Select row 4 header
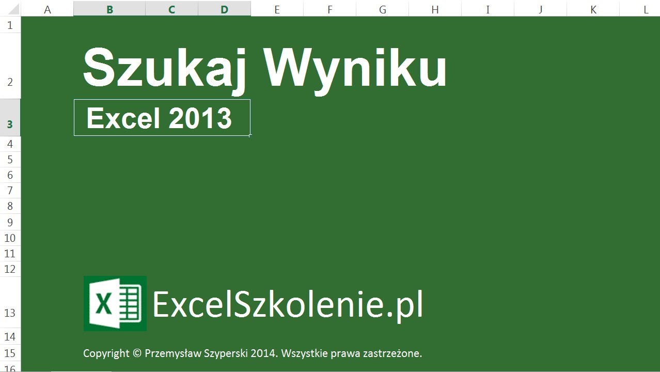Screen dimensions: 660x372 [10, 144]
